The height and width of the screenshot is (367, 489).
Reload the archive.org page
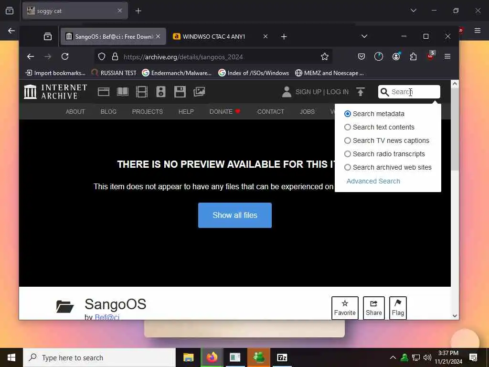[x=65, y=56]
